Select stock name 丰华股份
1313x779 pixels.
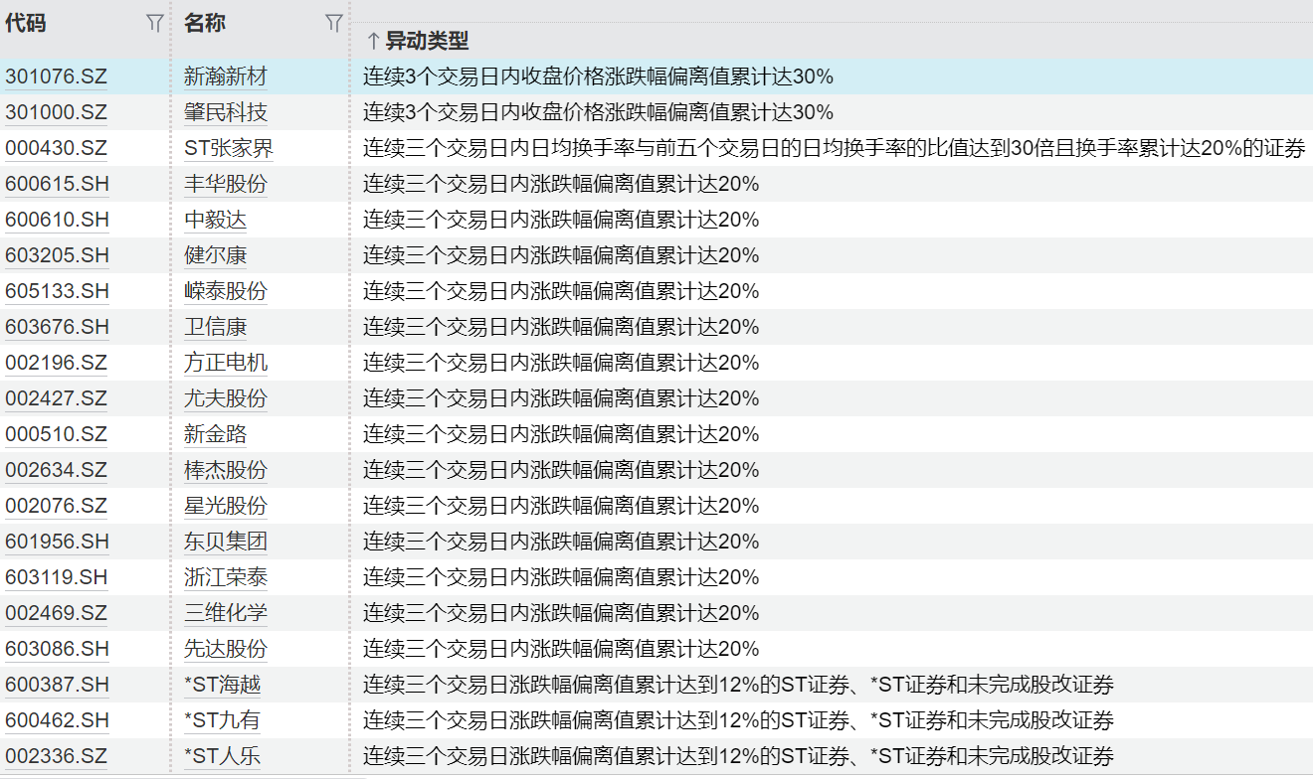[226, 184]
